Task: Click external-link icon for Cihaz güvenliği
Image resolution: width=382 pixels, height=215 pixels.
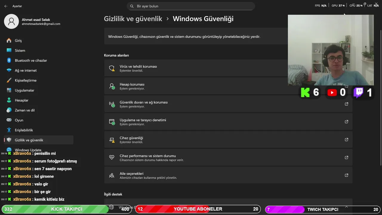Action: pyautogui.click(x=346, y=139)
